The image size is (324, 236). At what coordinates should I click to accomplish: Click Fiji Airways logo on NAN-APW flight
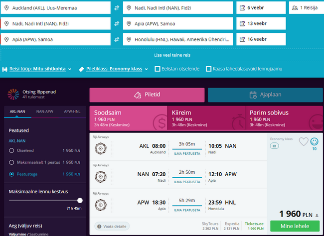[101, 177]
